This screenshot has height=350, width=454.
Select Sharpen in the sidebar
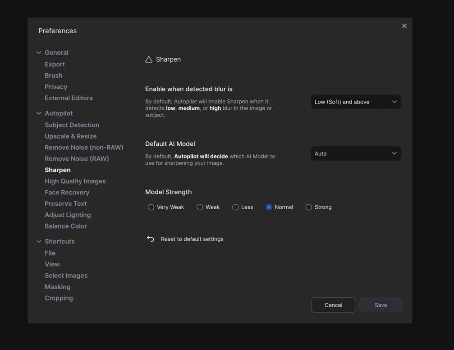[58, 170]
